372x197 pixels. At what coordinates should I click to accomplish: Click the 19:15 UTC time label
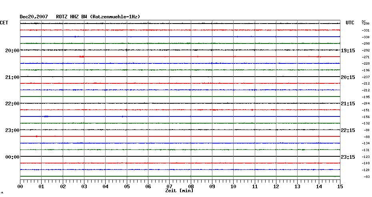pos(348,51)
